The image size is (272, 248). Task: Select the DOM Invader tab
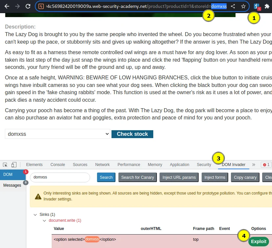coord(234,165)
